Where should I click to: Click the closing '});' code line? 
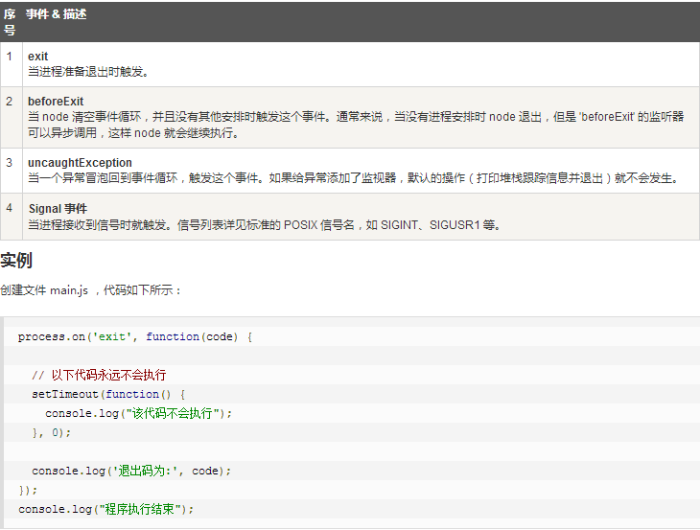[28, 491]
